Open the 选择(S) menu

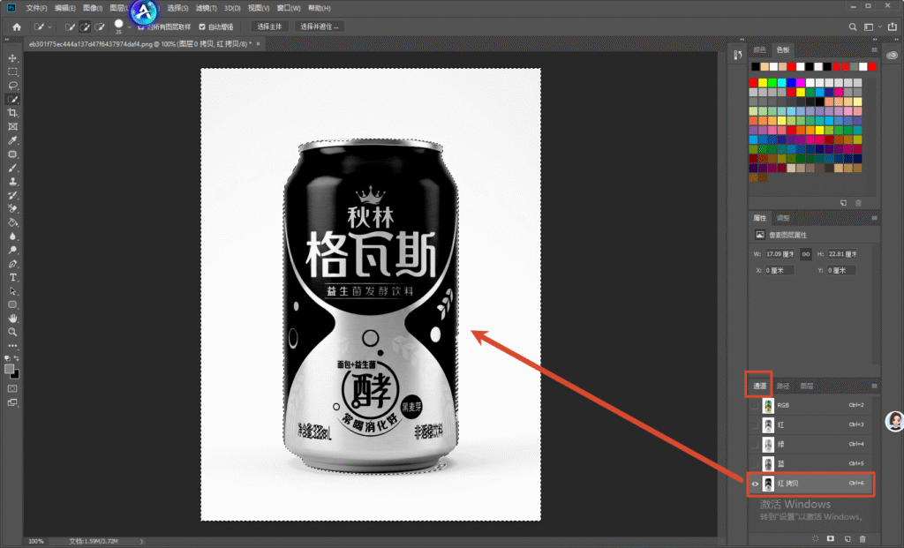click(177, 8)
